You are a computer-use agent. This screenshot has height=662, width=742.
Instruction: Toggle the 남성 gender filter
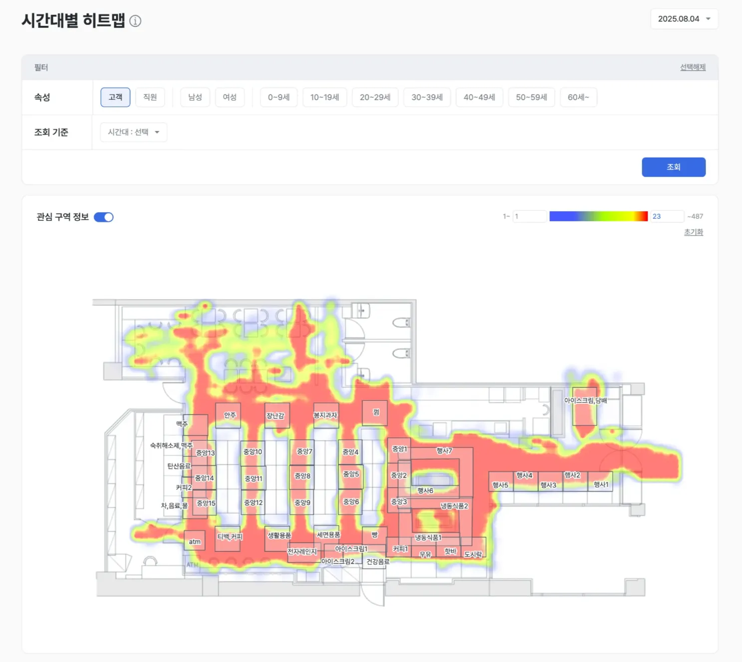[195, 97]
